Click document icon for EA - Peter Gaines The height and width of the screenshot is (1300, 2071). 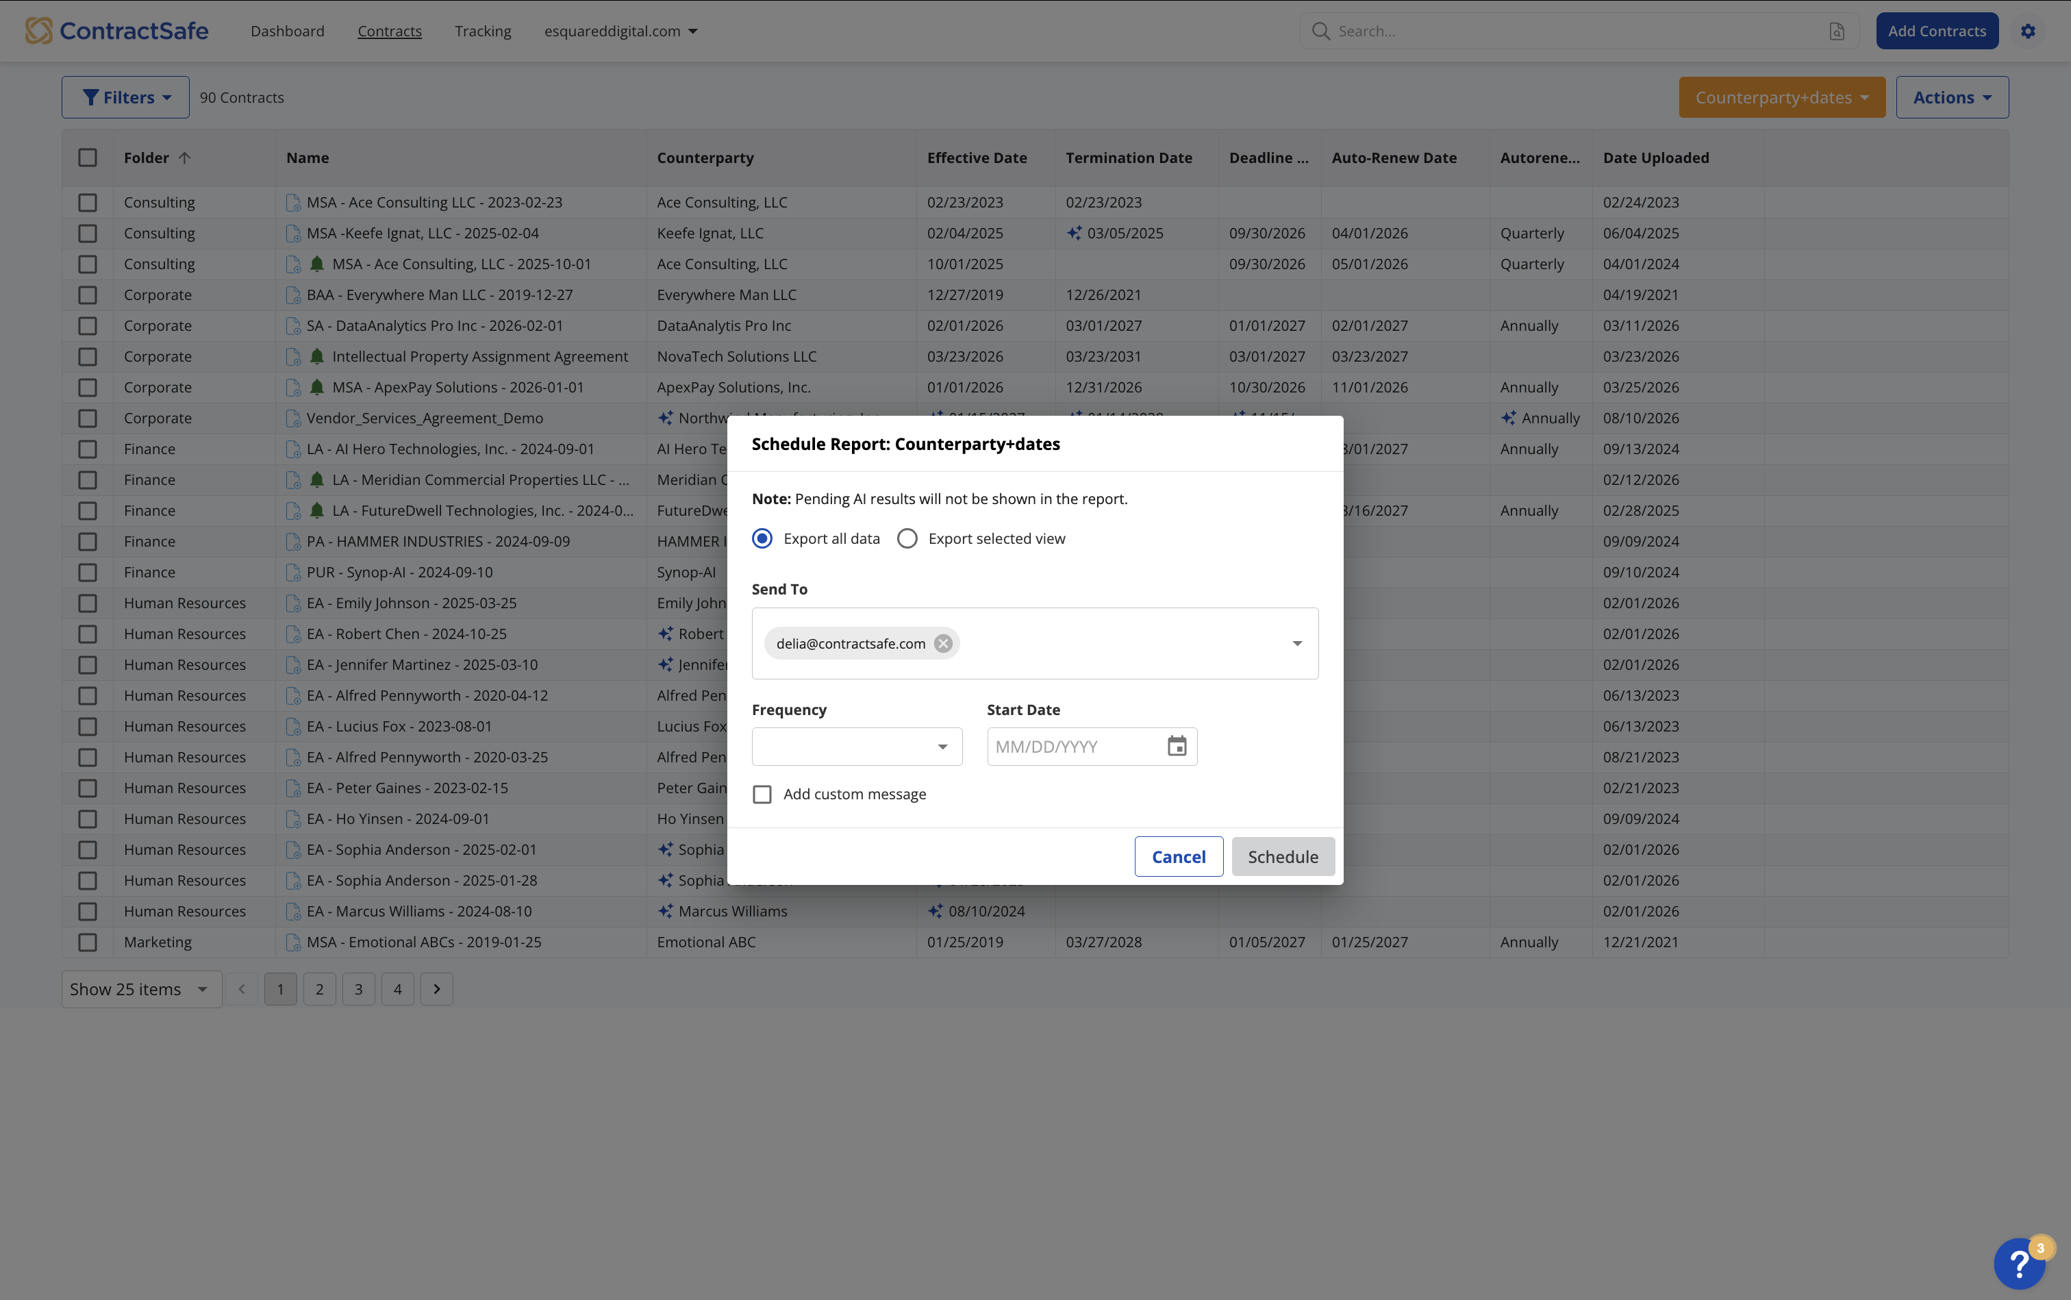pos(293,788)
